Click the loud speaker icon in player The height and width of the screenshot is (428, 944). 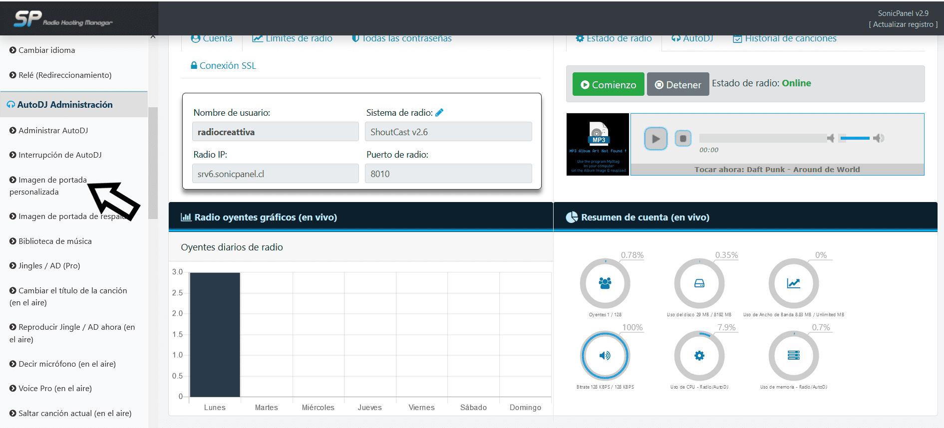pyautogui.click(x=879, y=138)
